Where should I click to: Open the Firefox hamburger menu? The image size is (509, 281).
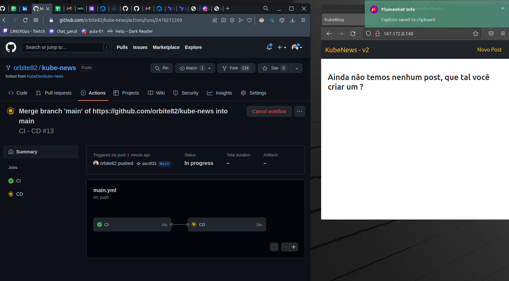click(x=503, y=33)
